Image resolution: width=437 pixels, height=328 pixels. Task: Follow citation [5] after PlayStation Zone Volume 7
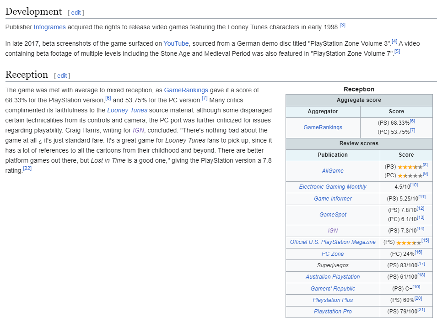tap(397, 51)
